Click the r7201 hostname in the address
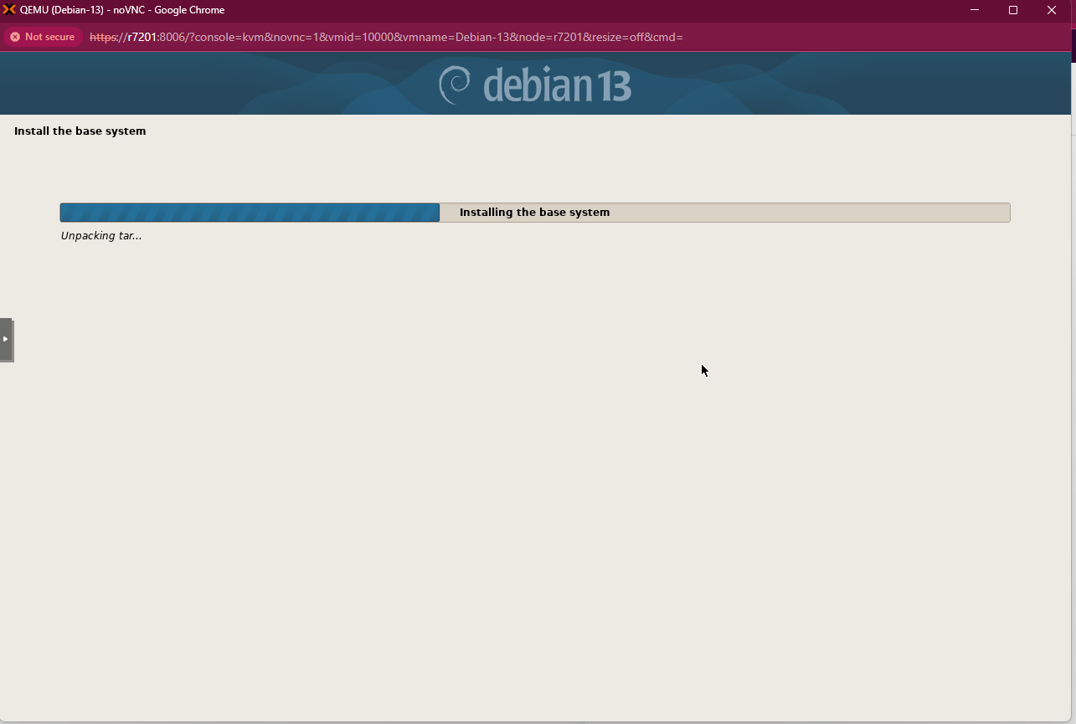Screen dimensions: 1076x724 coord(142,37)
